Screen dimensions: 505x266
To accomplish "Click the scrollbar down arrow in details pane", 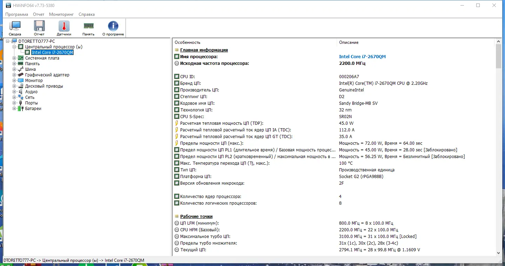I will 499,253.
